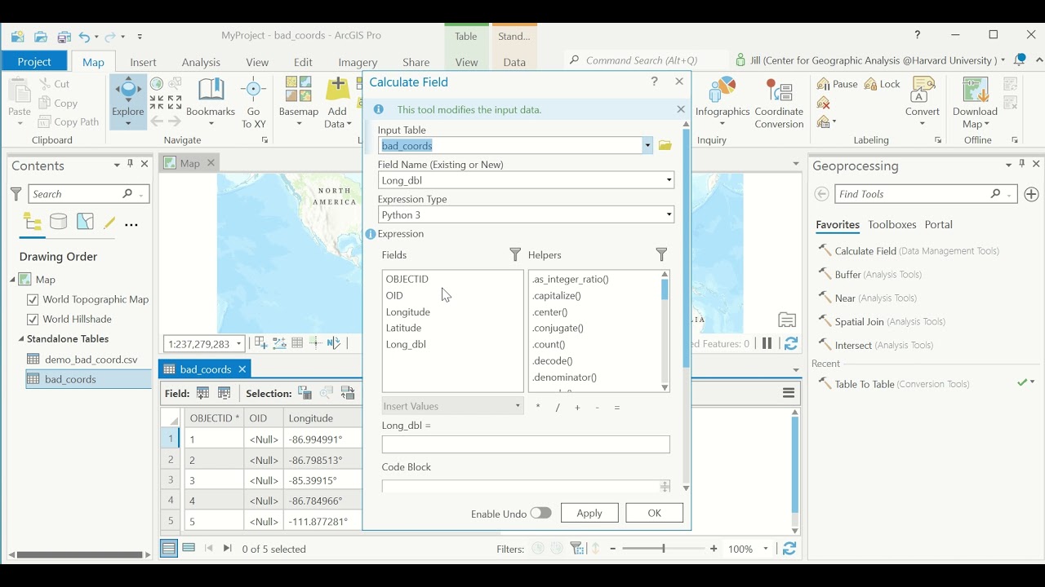This screenshot has width=1045, height=587.
Task: Click the Apply button
Action: click(x=589, y=513)
